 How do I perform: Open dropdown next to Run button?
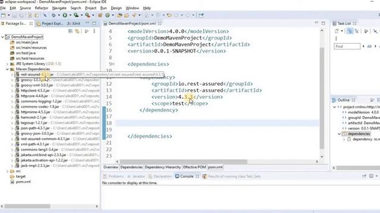coord(70,15)
